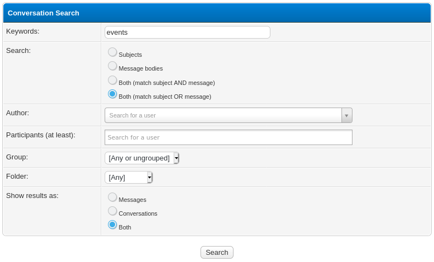The image size is (434, 262).
Task: Click the Conversation Search header bar
Action: [217, 13]
